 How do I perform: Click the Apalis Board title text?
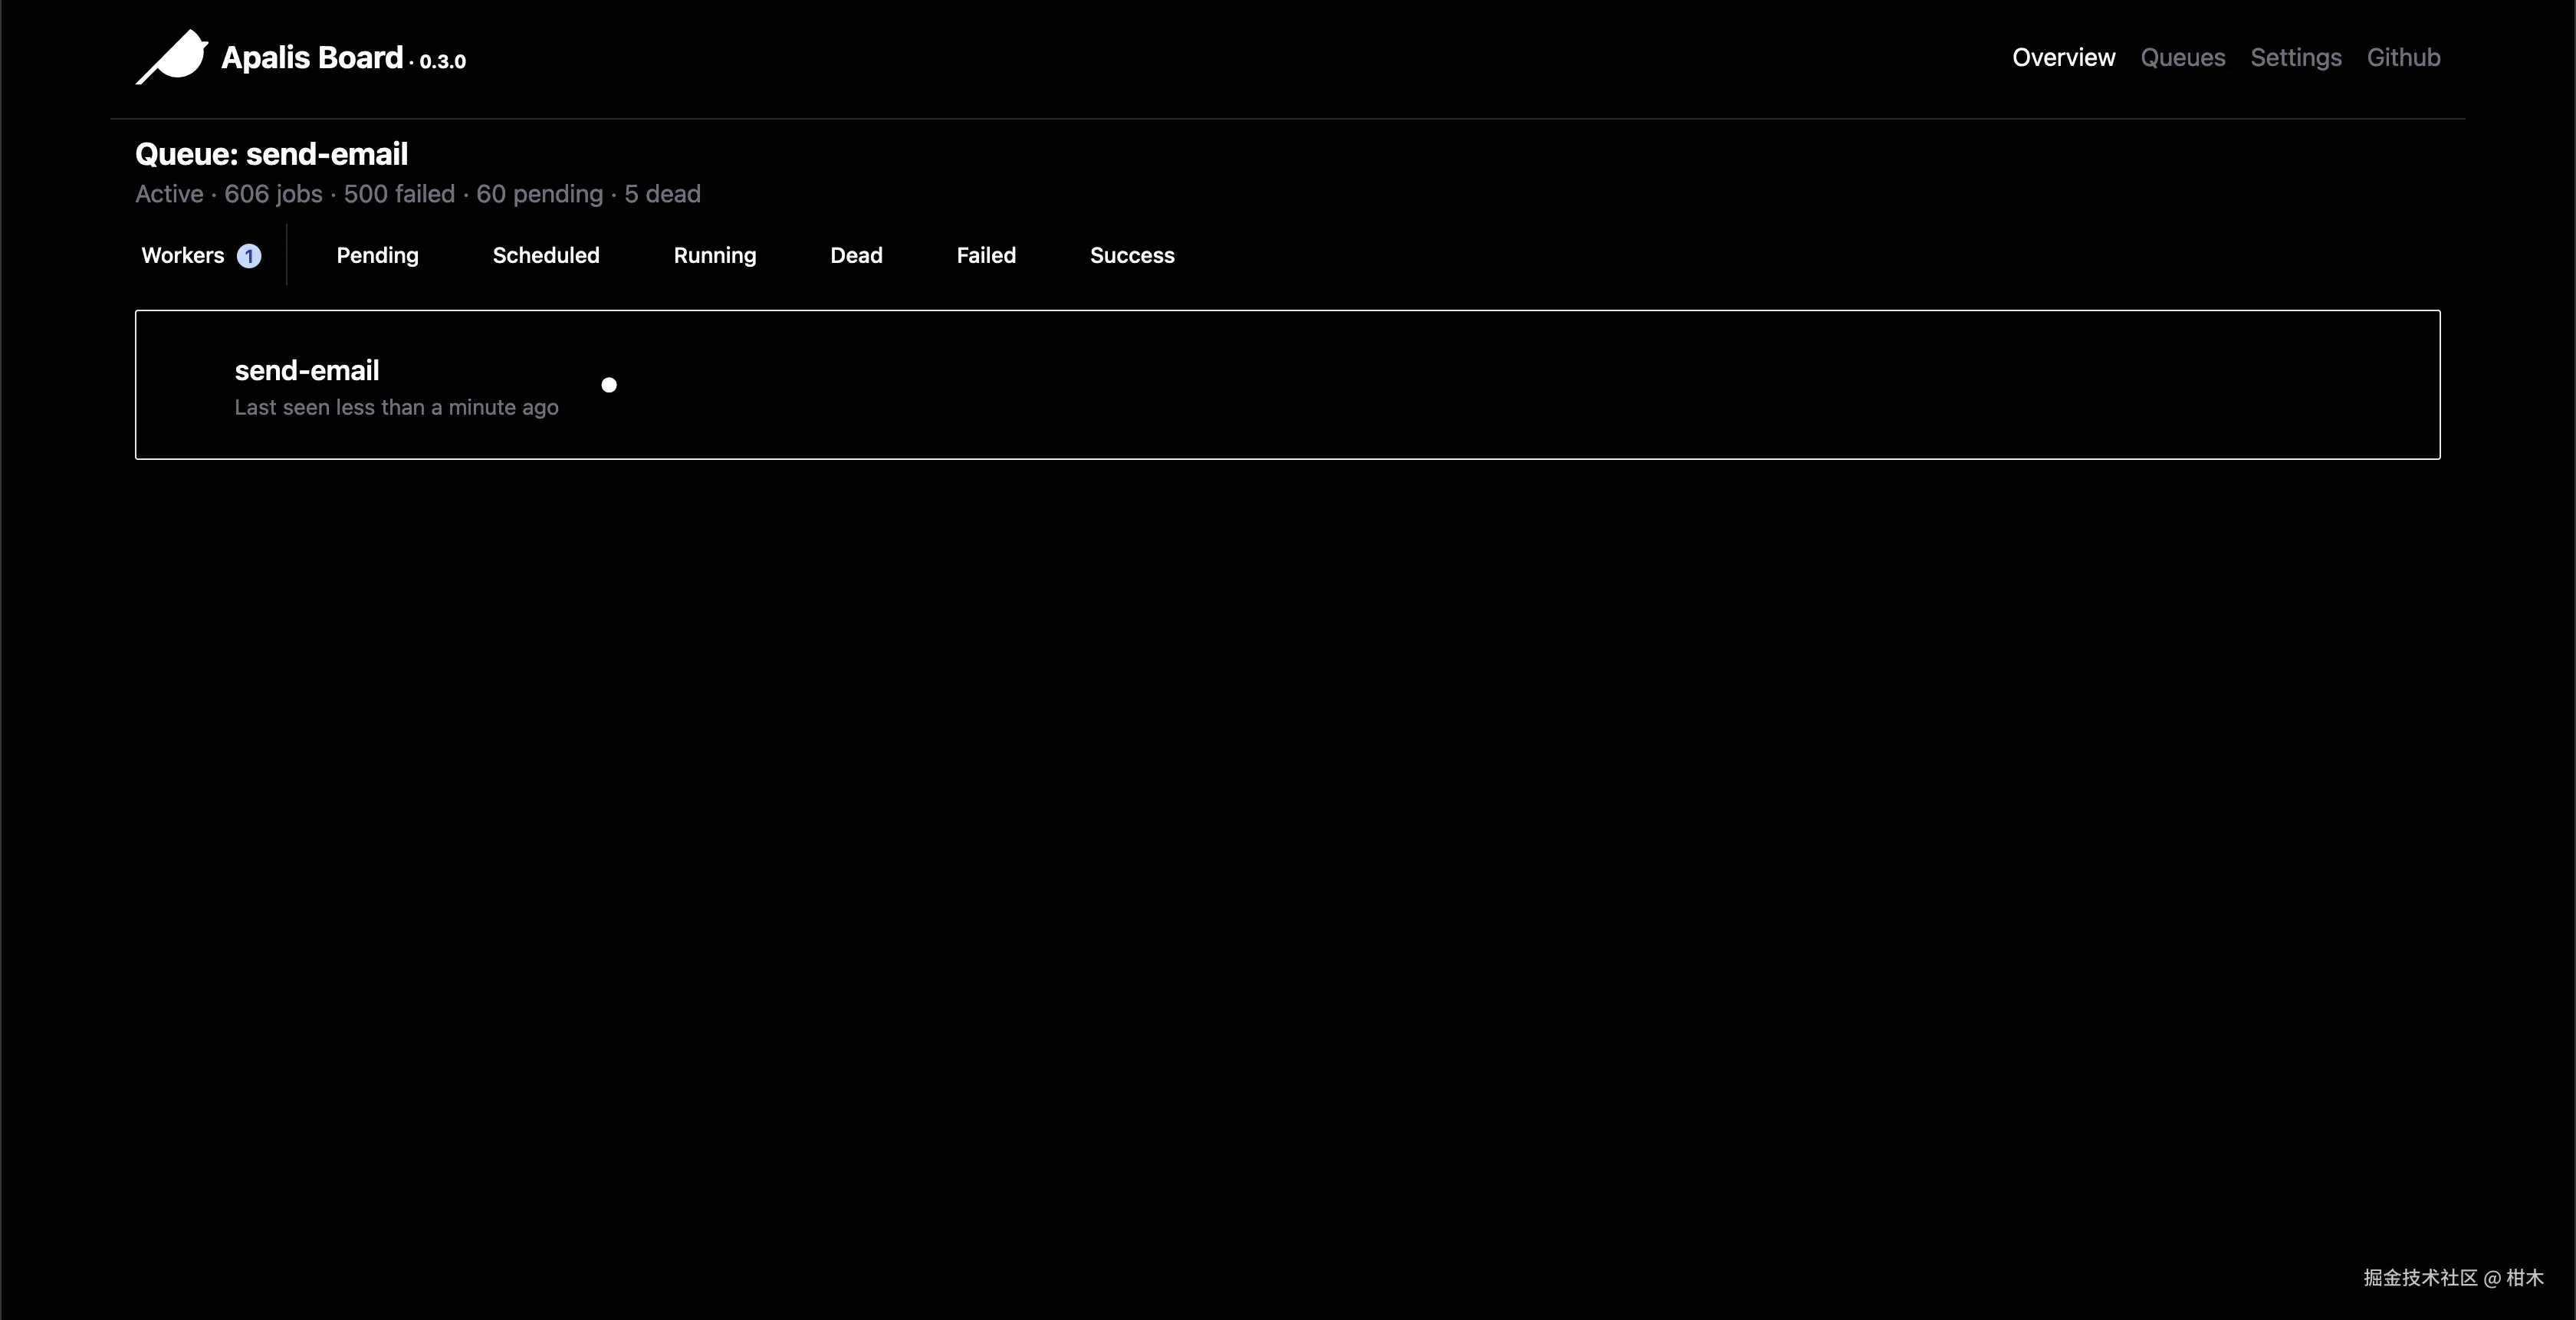[x=312, y=58]
